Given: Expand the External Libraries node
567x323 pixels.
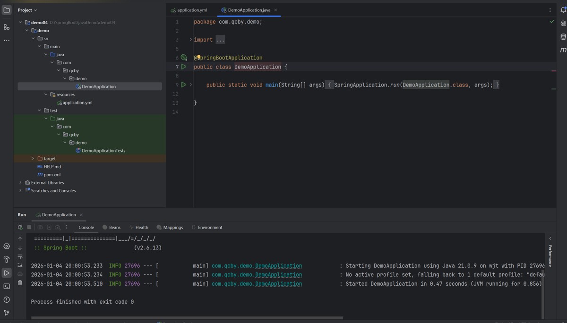Looking at the screenshot, I should [x=20, y=183].
